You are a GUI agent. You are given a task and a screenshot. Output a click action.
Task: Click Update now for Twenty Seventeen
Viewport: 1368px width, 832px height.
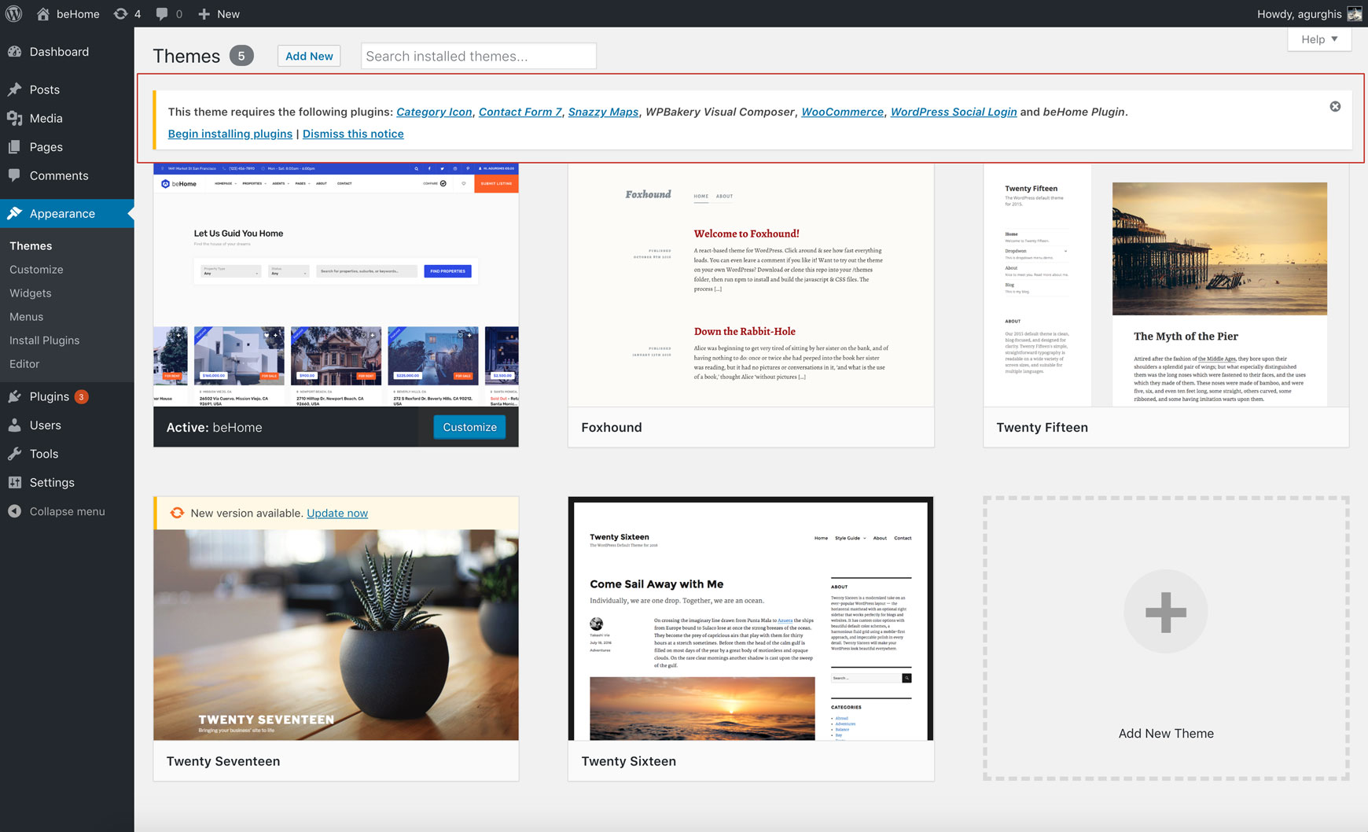[x=337, y=513]
